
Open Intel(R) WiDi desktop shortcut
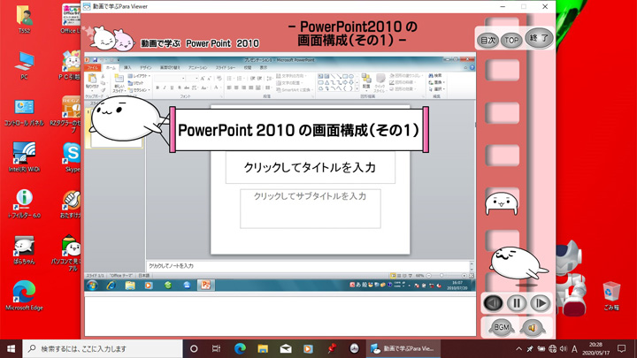click(24, 156)
